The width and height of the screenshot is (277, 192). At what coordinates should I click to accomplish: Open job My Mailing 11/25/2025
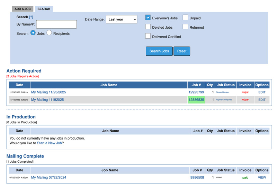48,92
